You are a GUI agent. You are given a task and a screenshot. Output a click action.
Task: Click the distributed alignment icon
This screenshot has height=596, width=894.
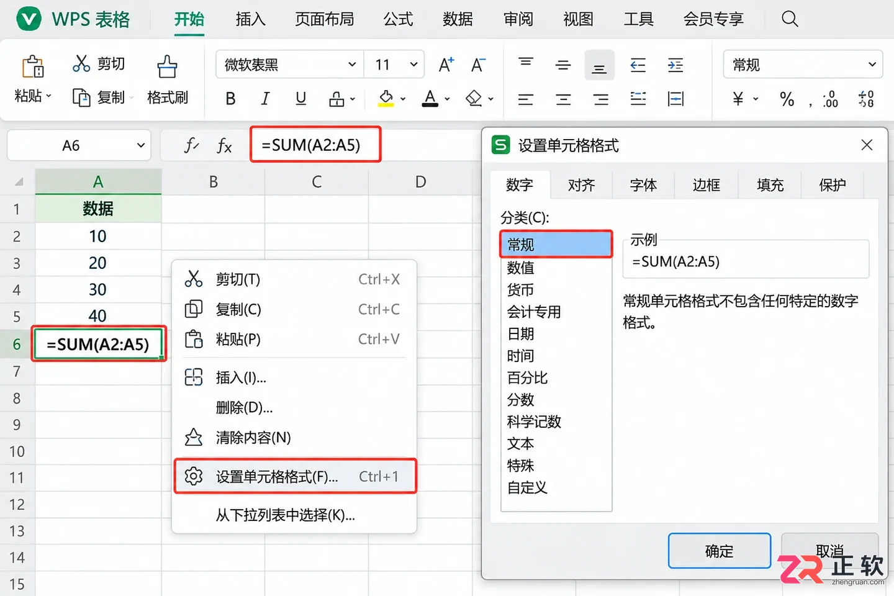click(638, 99)
